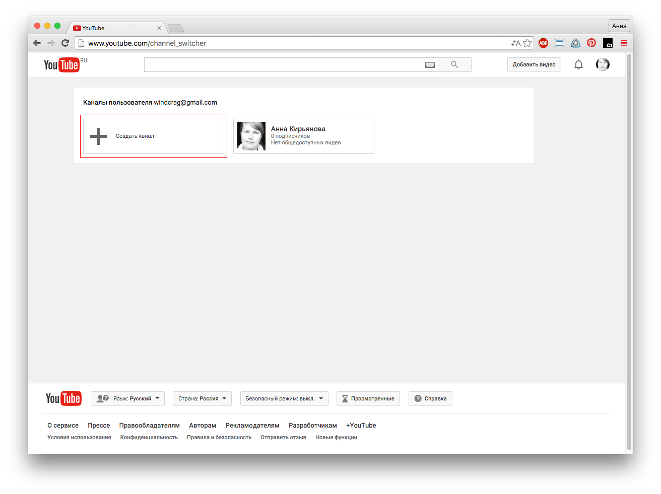Screen dimensions: 661x494
Task: Click Создать канал to create a channel
Action: coord(154,136)
